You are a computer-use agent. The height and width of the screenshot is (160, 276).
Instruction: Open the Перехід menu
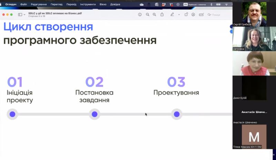click(71, 4)
